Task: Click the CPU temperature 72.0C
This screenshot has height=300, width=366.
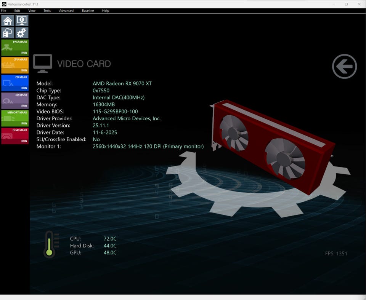Action: (x=110, y=239)
